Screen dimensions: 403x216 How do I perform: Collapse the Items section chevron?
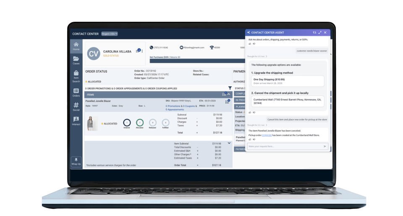click(229, 95)
